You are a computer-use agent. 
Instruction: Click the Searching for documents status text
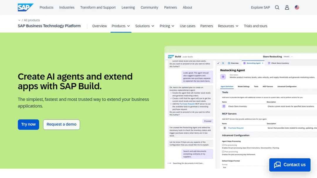click(188, 163)
